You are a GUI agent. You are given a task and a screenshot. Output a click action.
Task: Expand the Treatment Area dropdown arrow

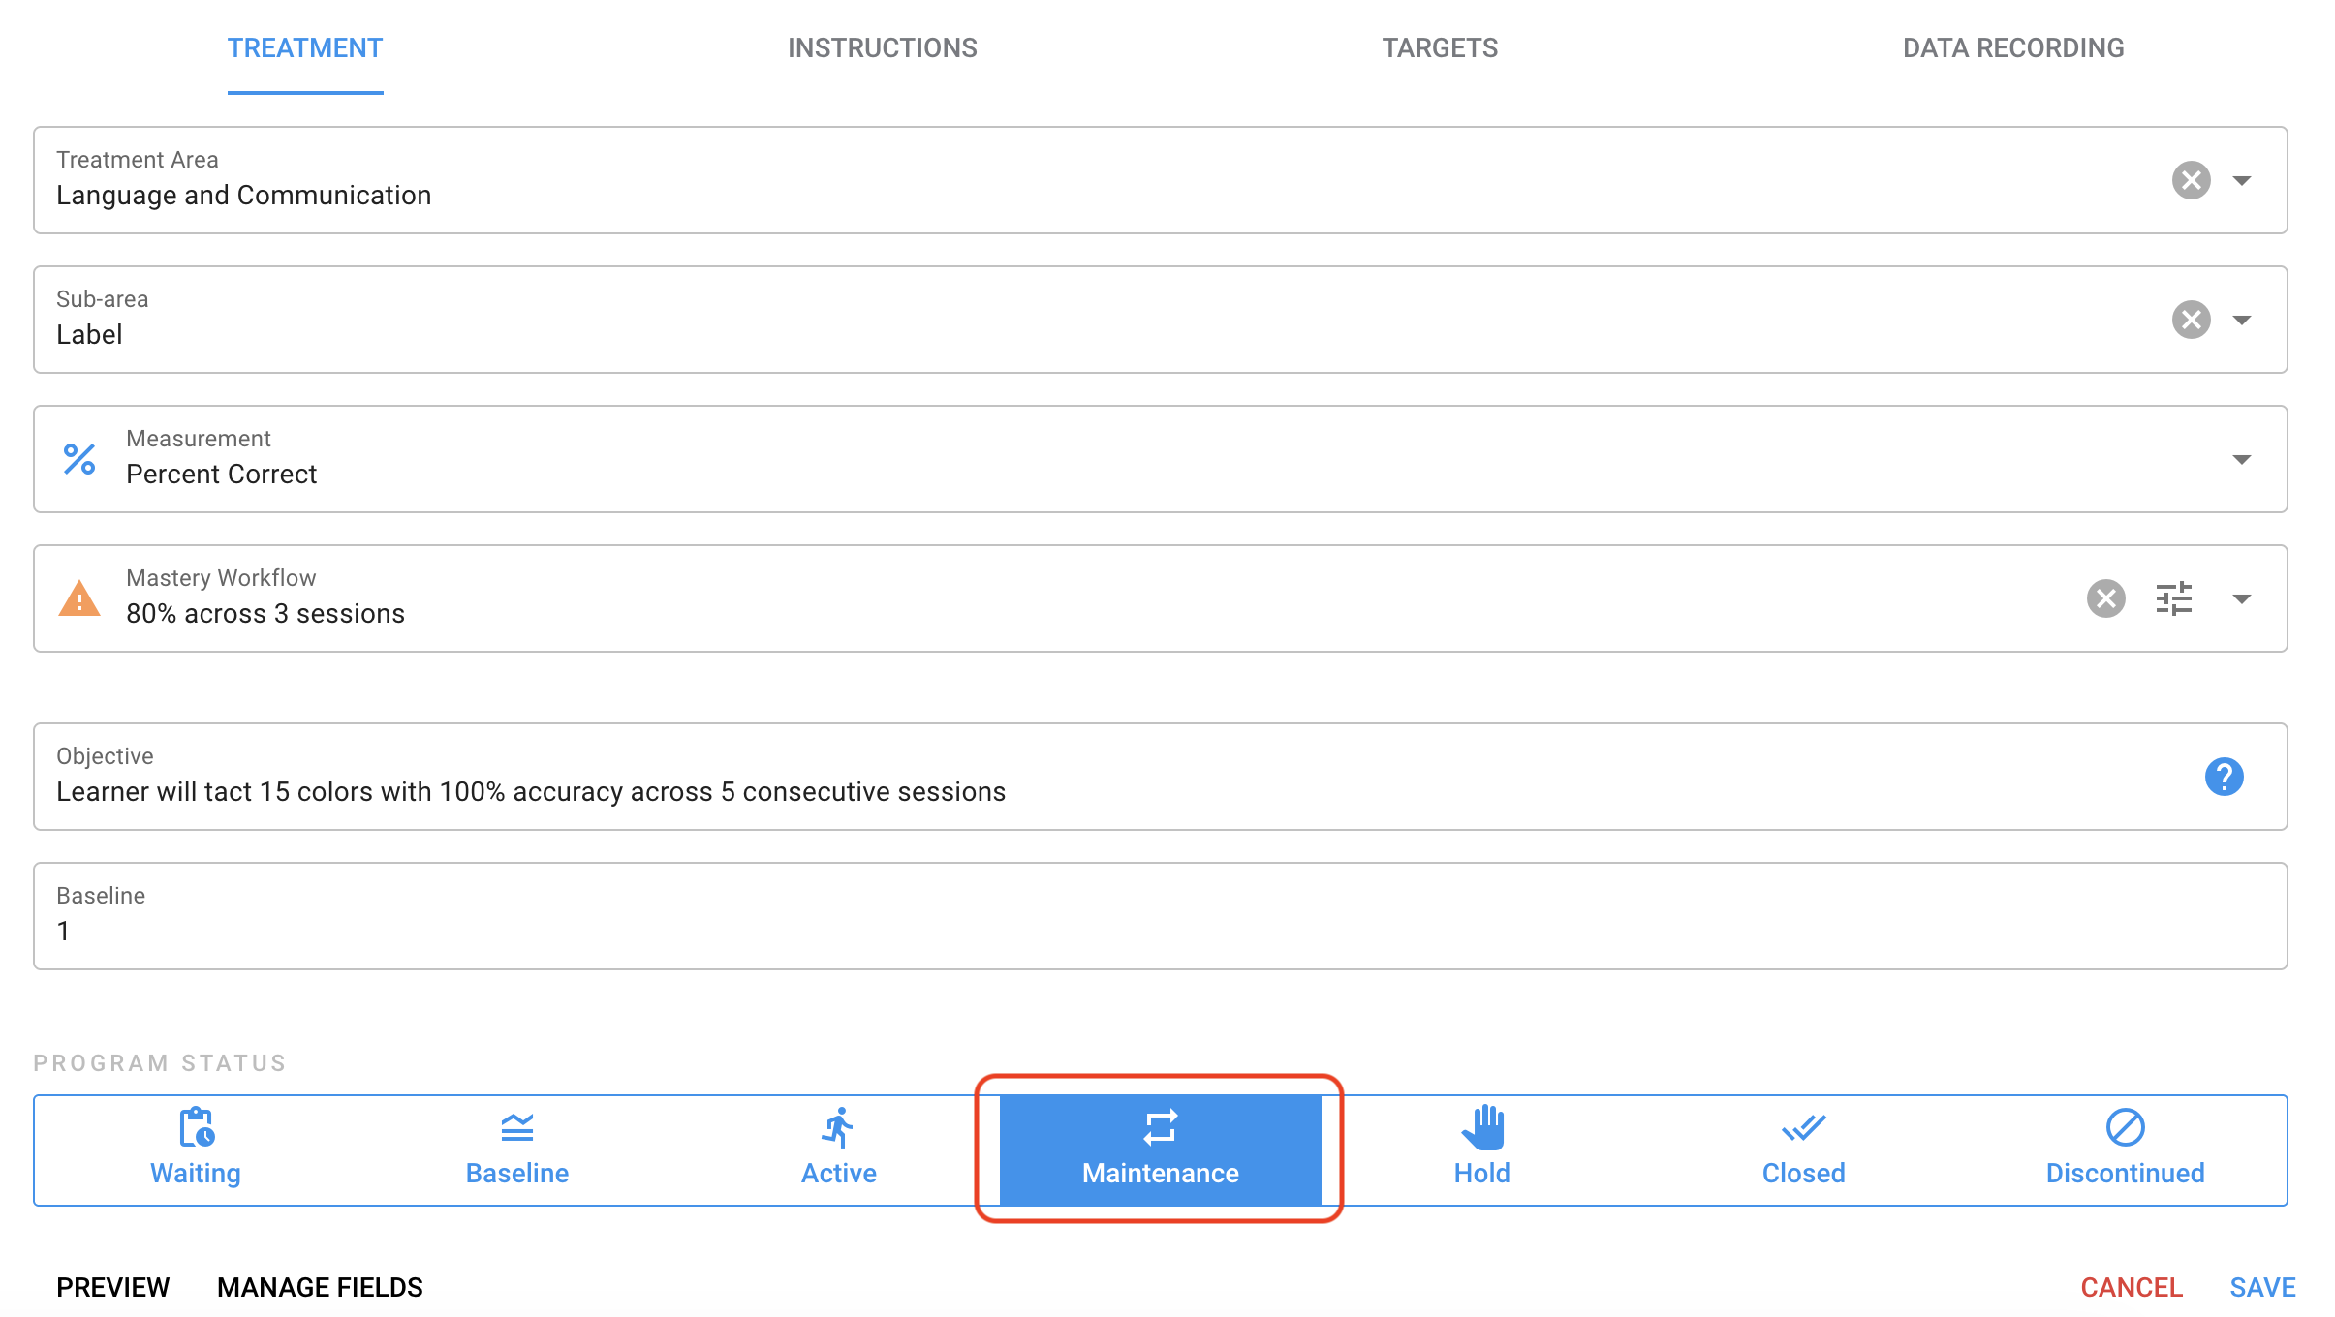2241,180
